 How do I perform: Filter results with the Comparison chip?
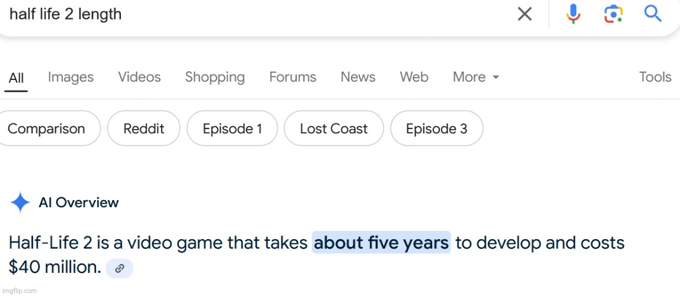(47, 128)
